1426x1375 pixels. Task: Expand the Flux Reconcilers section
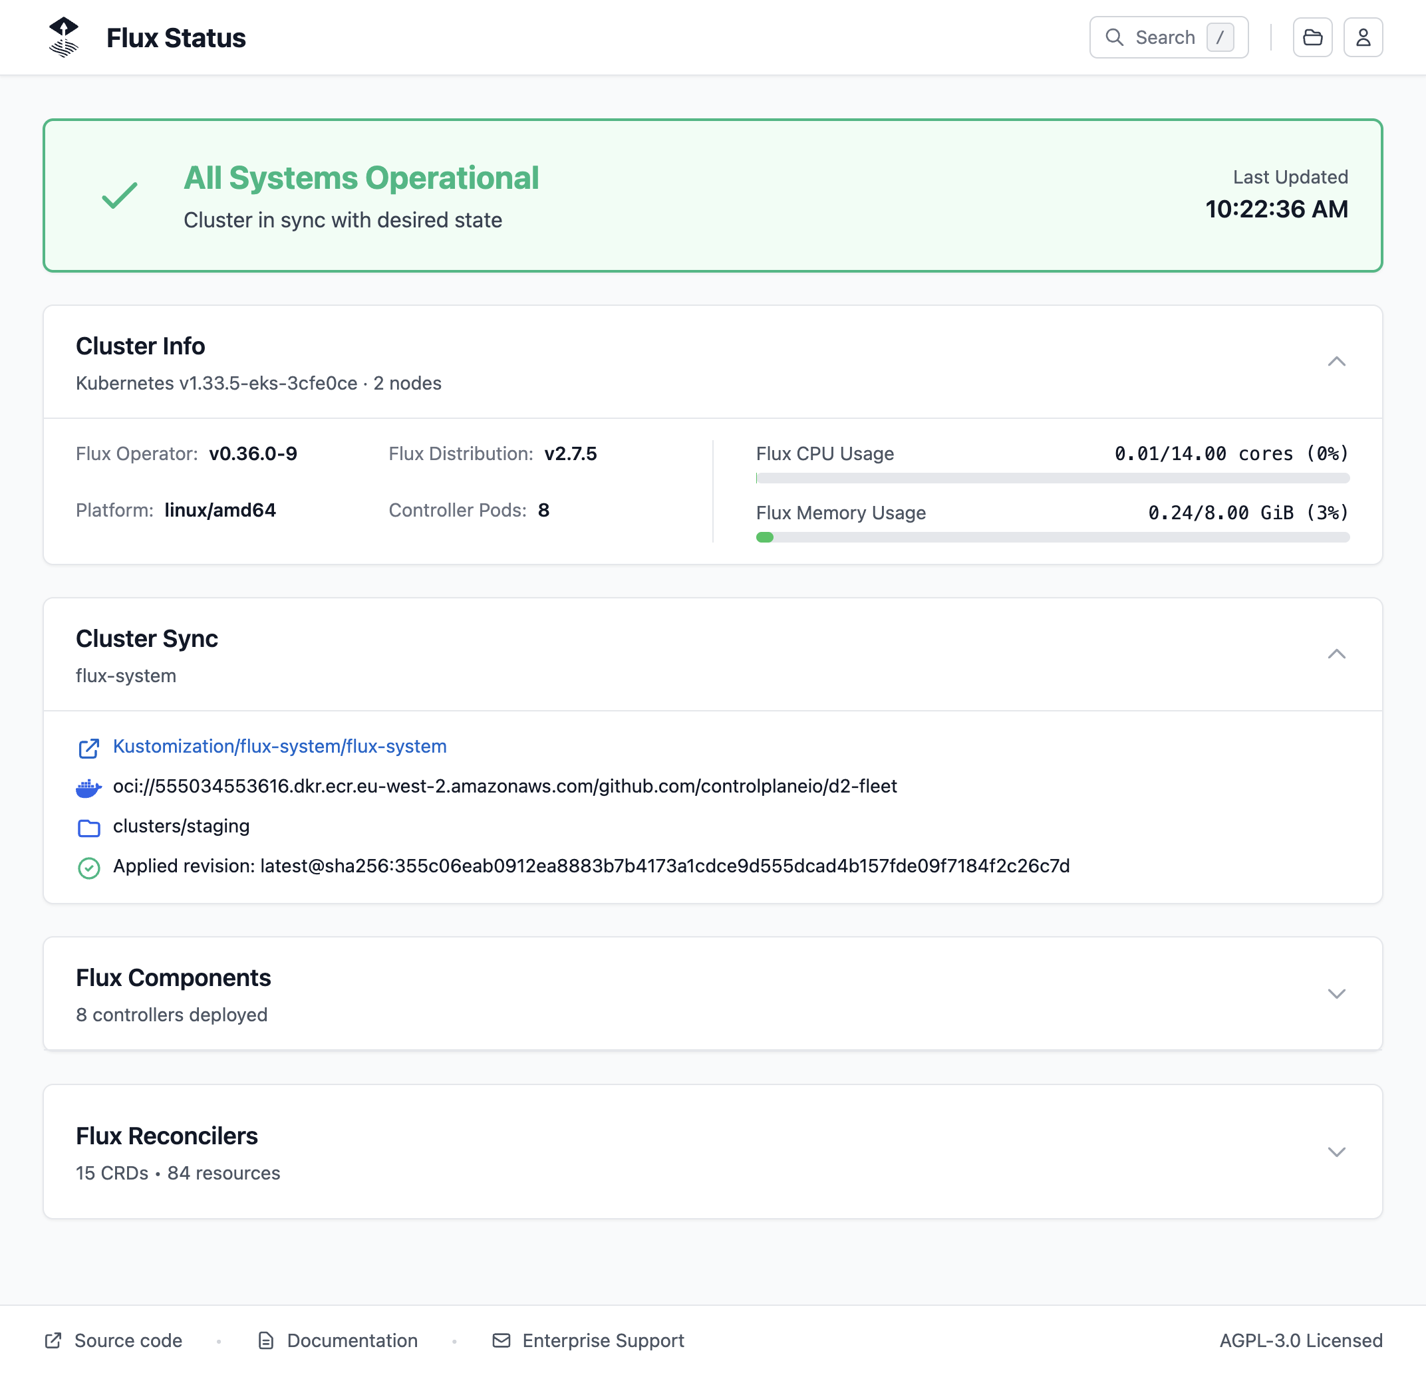click(1338, 1152)
